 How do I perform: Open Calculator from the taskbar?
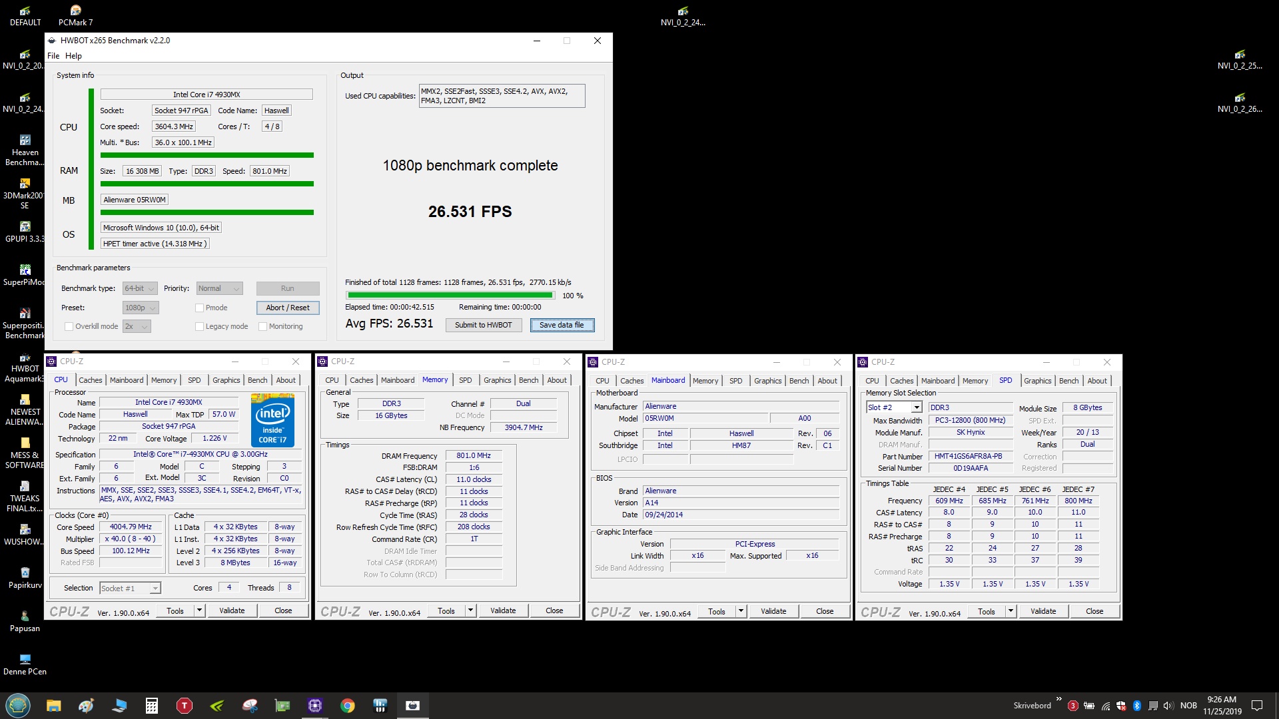click(152, 706)
